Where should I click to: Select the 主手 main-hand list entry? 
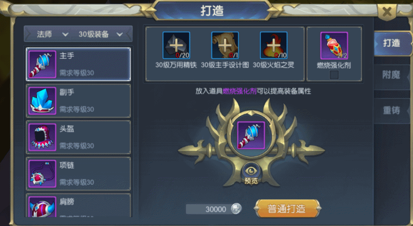coord(78,64)
